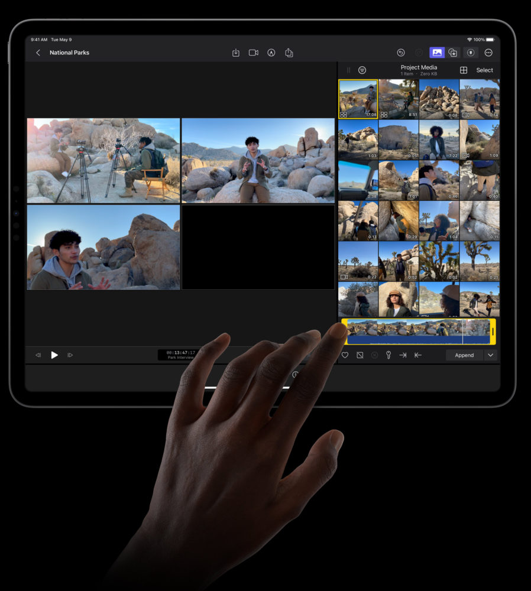531x591 pixels.
Task: Tap the filmstrip skimmer playhead line
Action: click(x=463, y=332)
